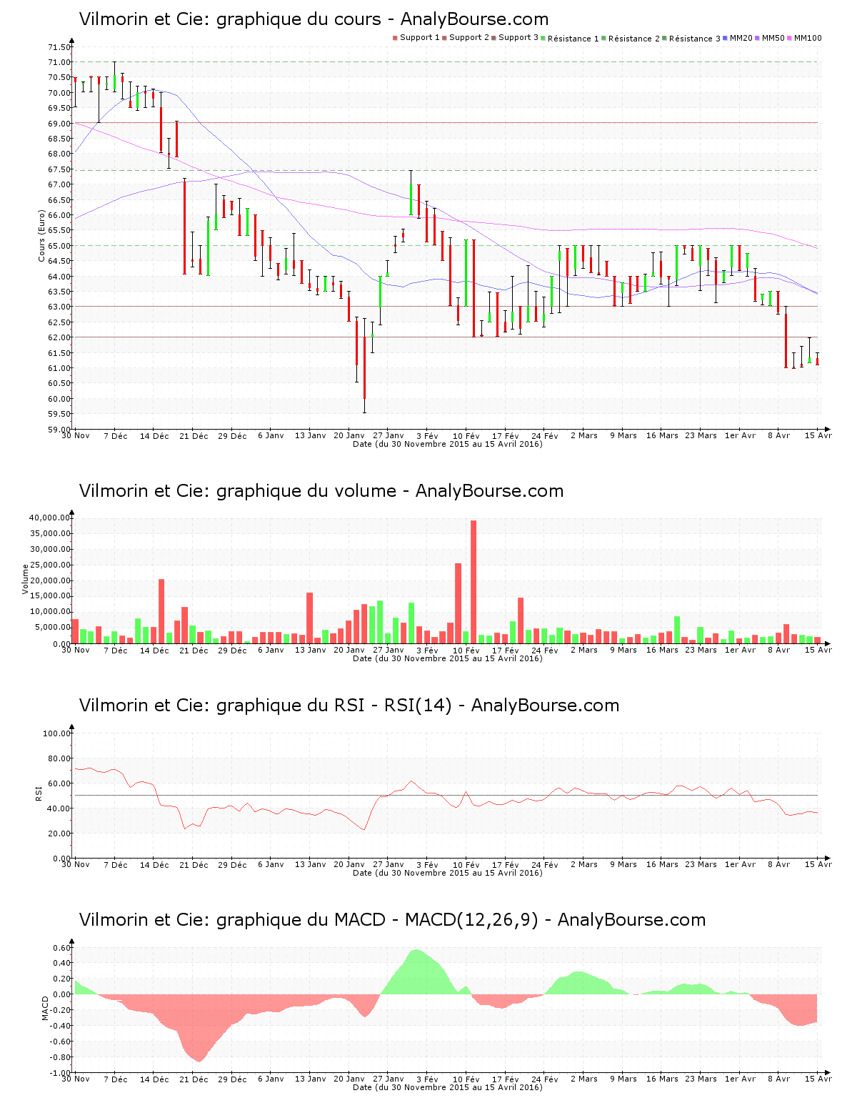Image resolution: width=857 pixels, height=1108 pixels.
Task: Click the 'MACD' vertical axis label
Action: click(x=46, y=1008)
